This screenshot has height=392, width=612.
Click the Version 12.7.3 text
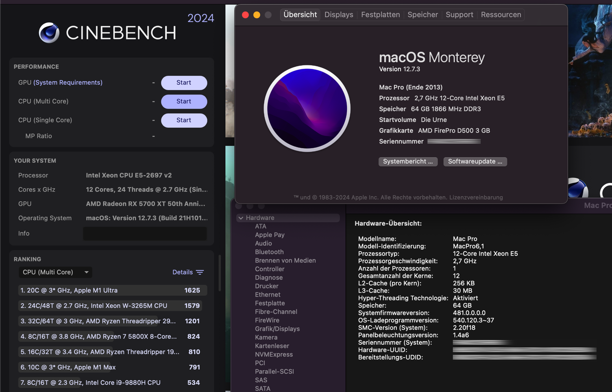(399, 69)
